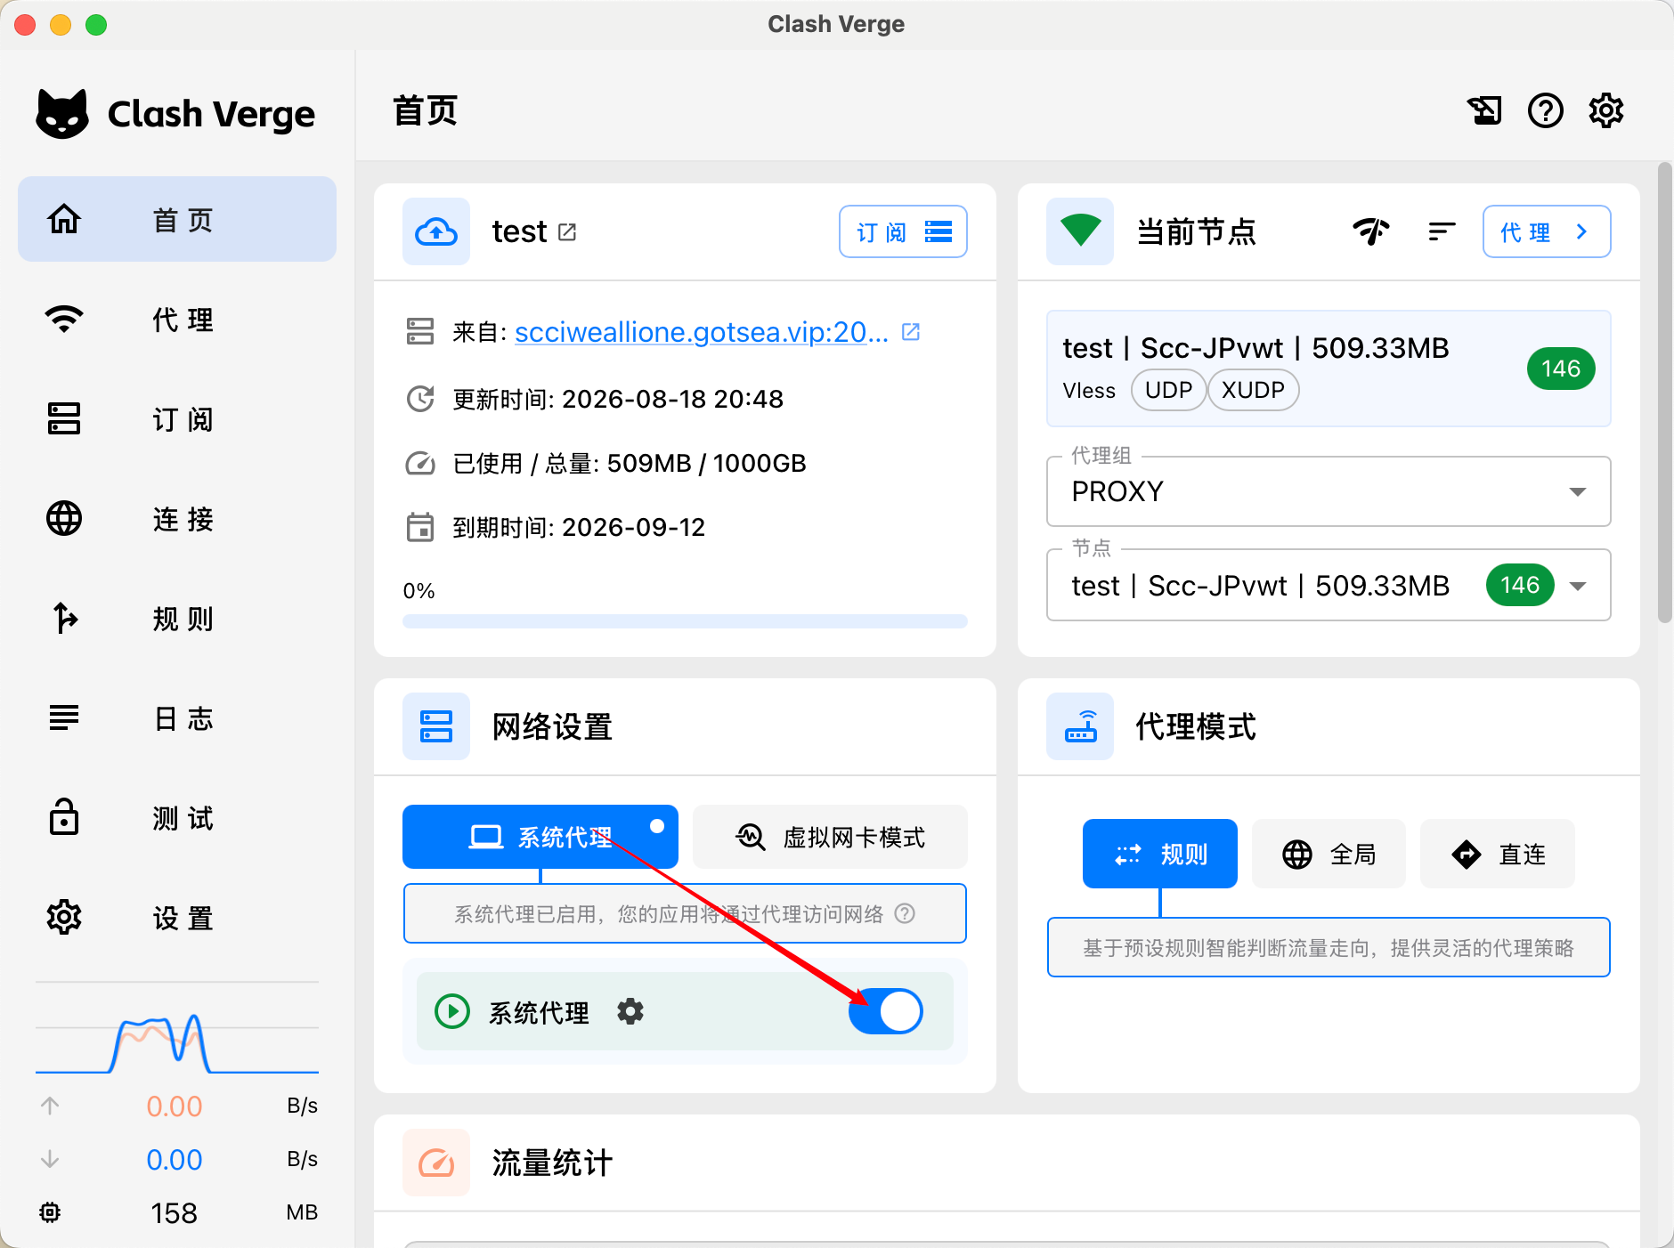The height and width of the screenshot is (1248, 1674).
Task: Toggle the 系统代理 switch off
Action: [x=886, y=1011]
